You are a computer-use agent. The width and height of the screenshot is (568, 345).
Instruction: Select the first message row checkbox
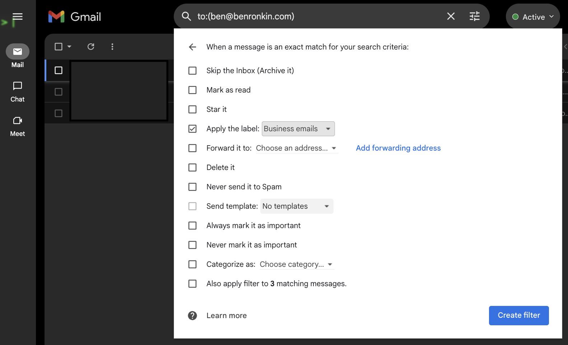[59, 70]
